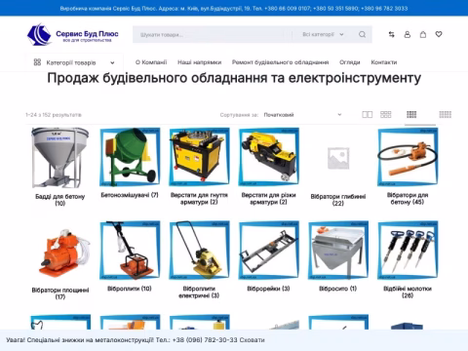Switch to three-column grid view
The height and width of the screenshot is (351, 468).
(386, 114)
